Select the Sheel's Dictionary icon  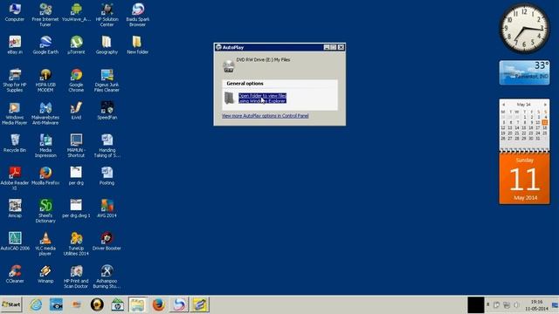point(45,211)
